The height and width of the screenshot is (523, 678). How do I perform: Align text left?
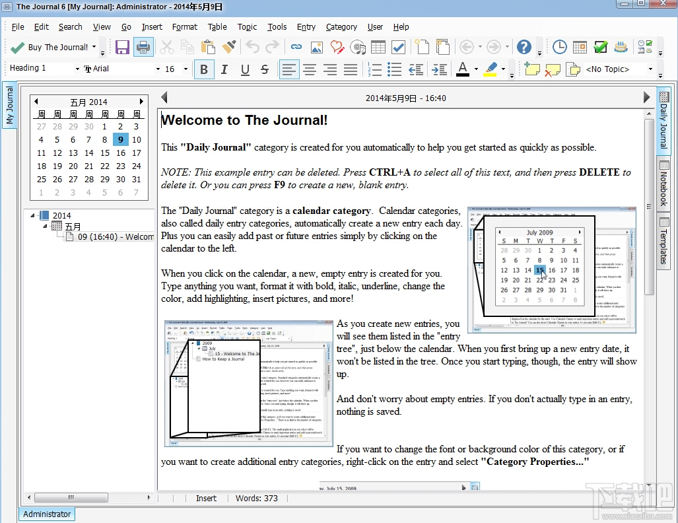(x=289, y=69)
